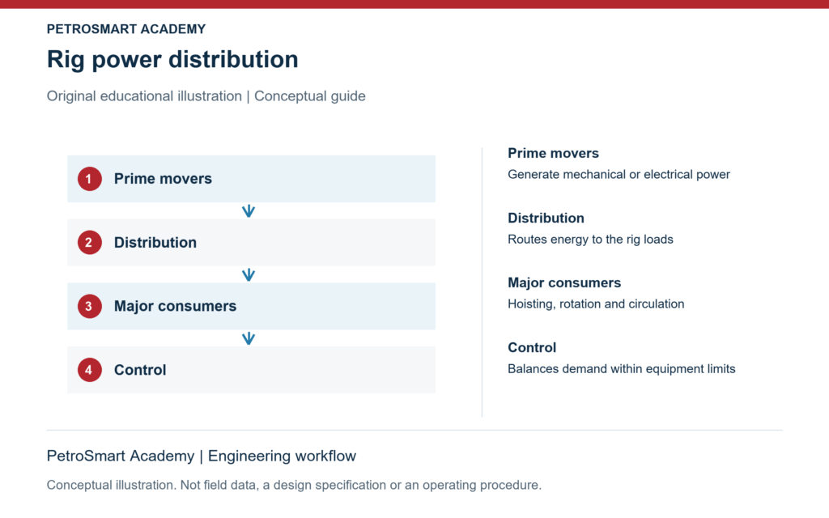Click 'PetroSmart Academy | Engineering workflow' footer
Viewport: 829px width, 518px height.
(202, 456)
